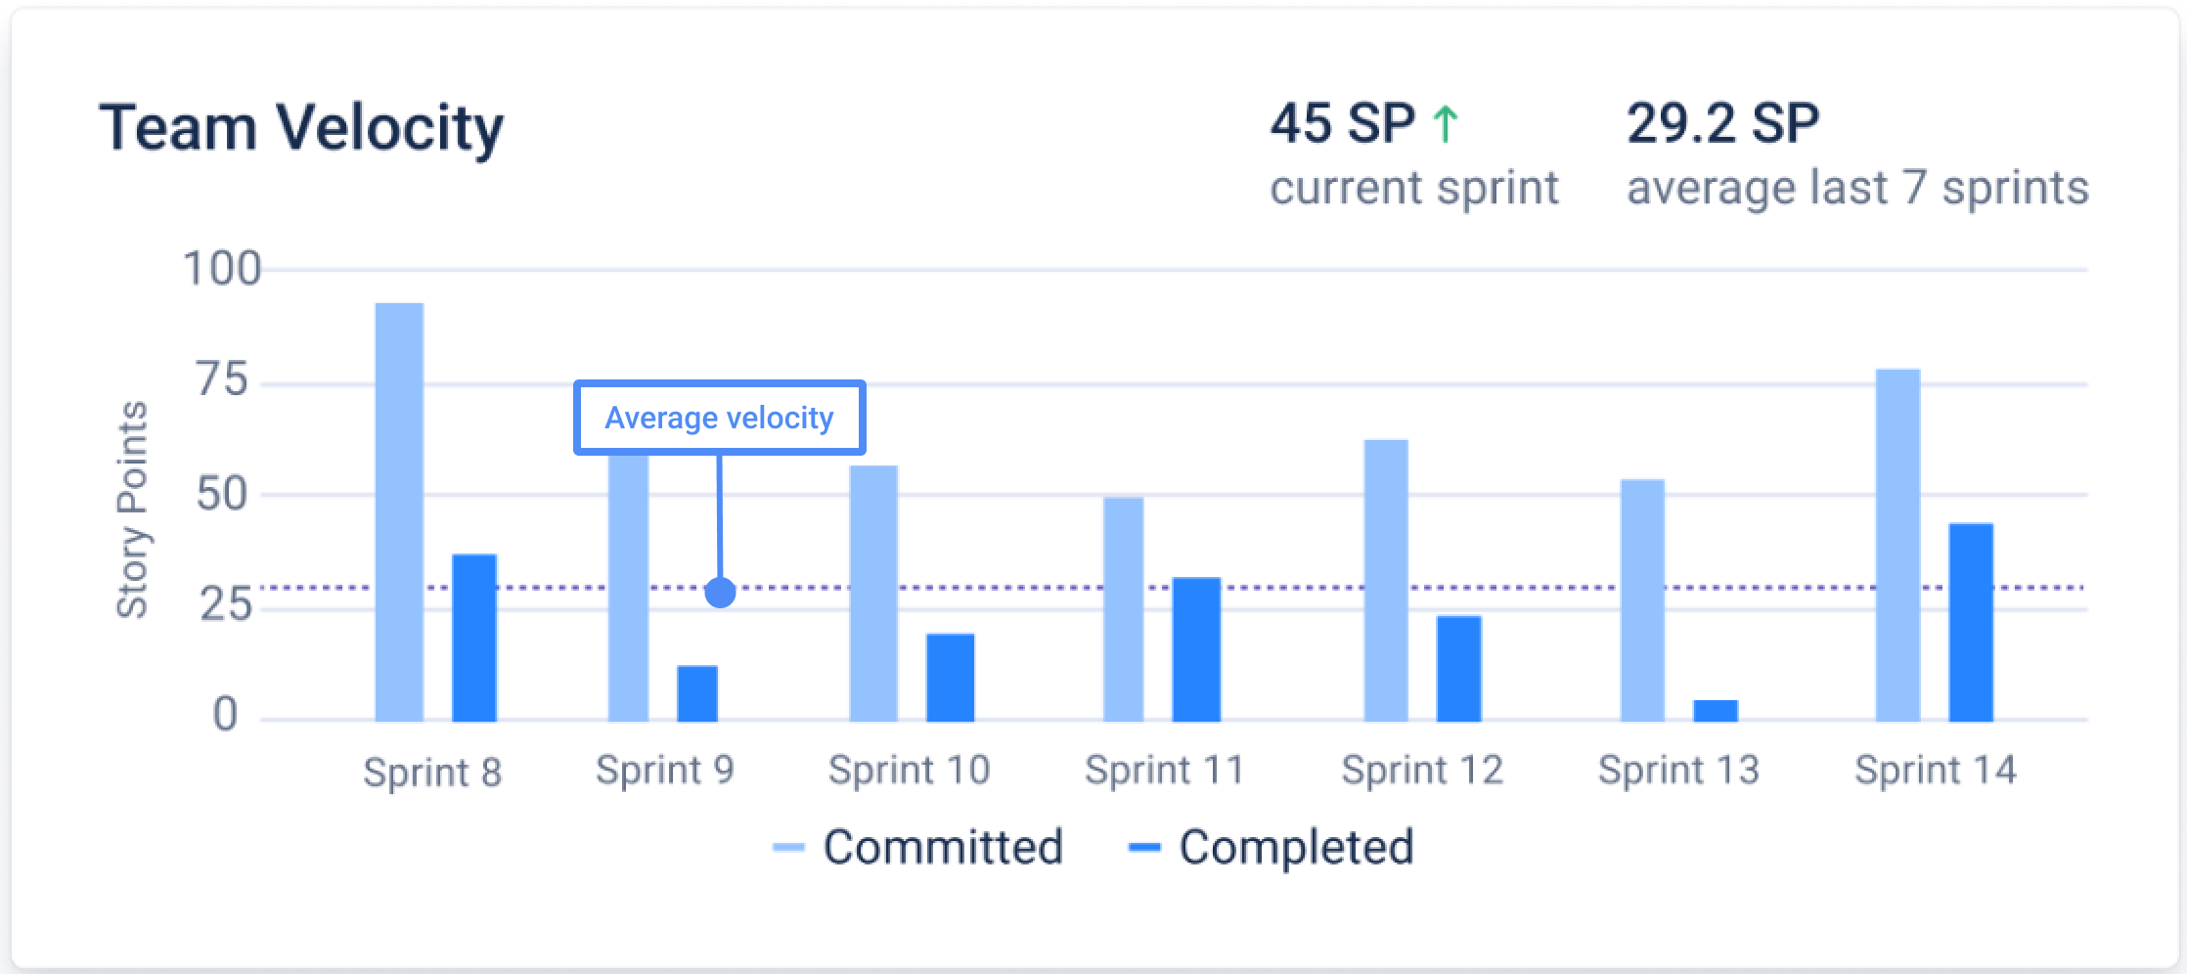2187x974 pixels.
Task: Click the 45 SP current sprint value
Action: tap(1342, 124)
